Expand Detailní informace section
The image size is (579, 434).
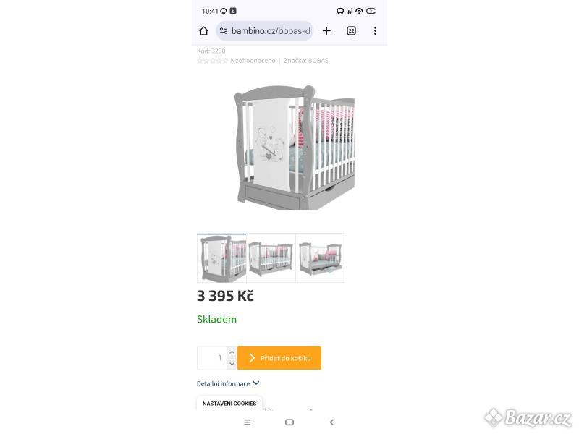pos(228,384)
